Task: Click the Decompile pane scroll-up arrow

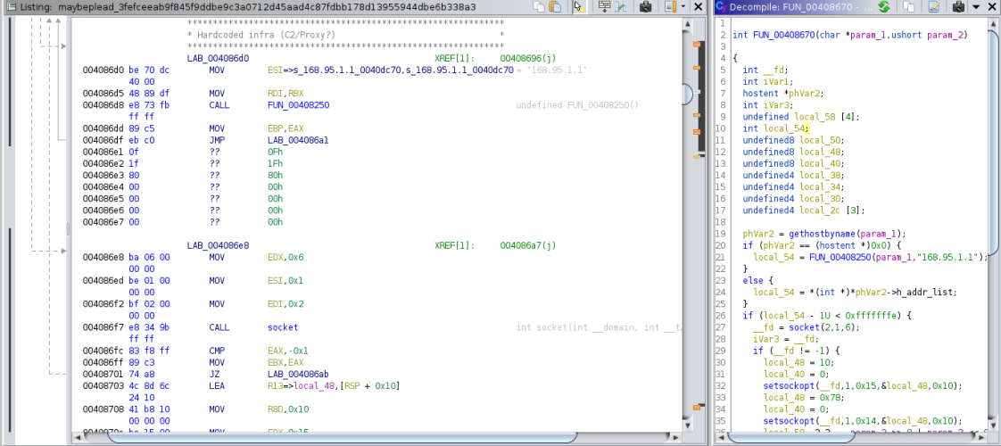Action: 995,22
